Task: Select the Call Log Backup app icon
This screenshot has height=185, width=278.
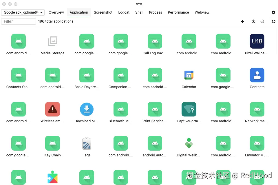Action: point(155,41)
